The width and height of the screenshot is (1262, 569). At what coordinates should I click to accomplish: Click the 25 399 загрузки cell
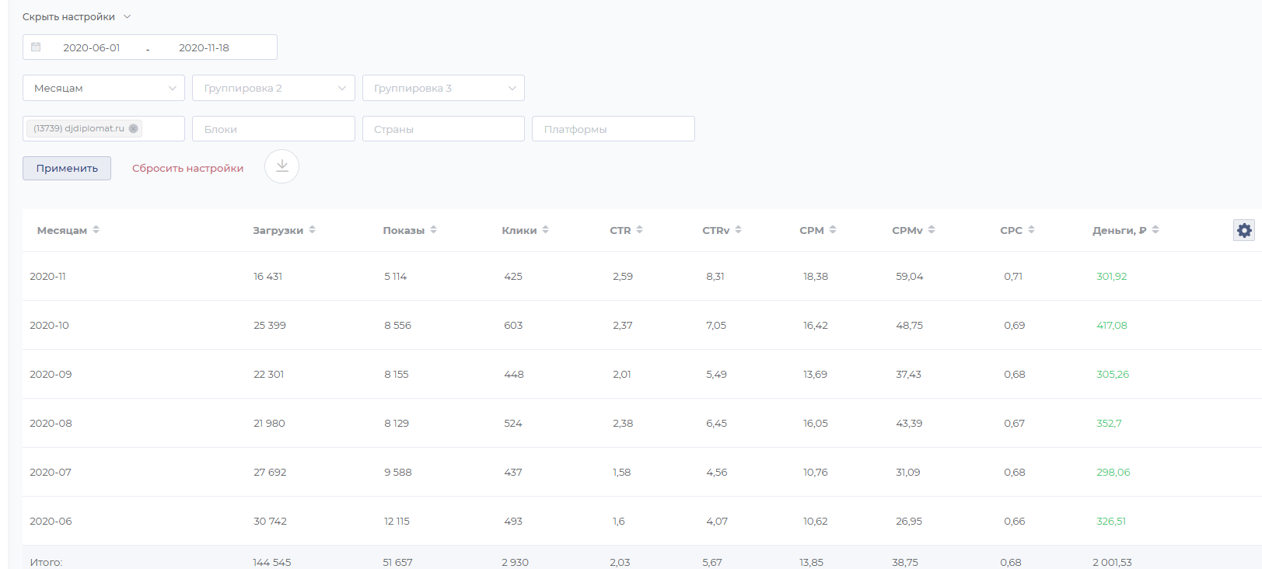[x=270, y=326]
